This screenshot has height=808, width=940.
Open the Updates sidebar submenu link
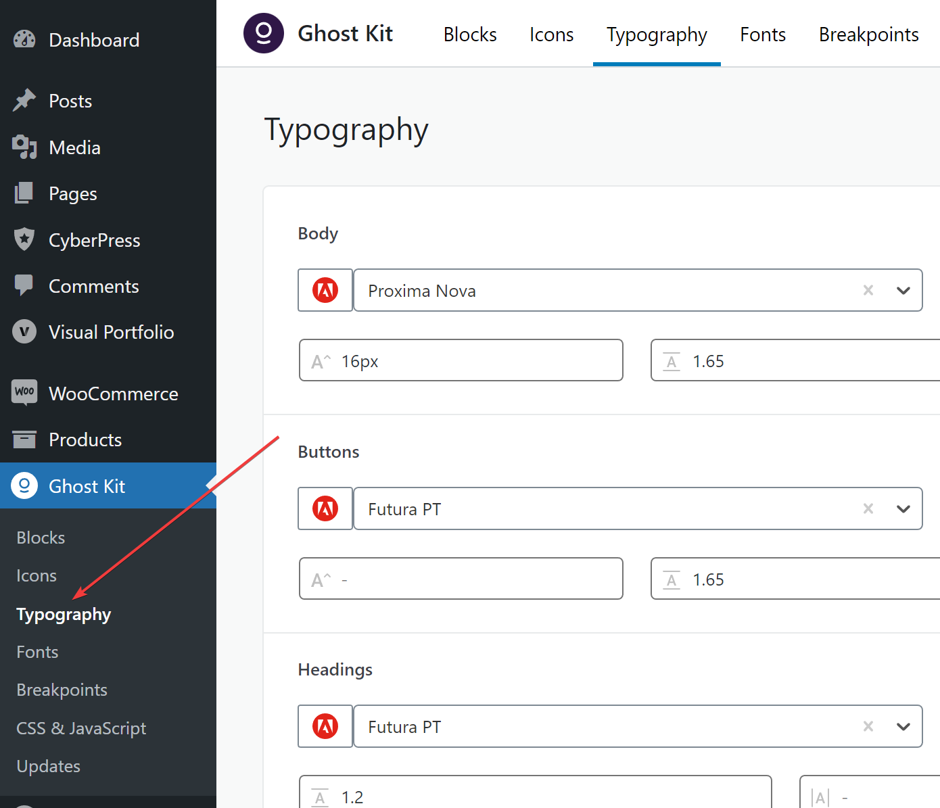click(x=49, y=766)
